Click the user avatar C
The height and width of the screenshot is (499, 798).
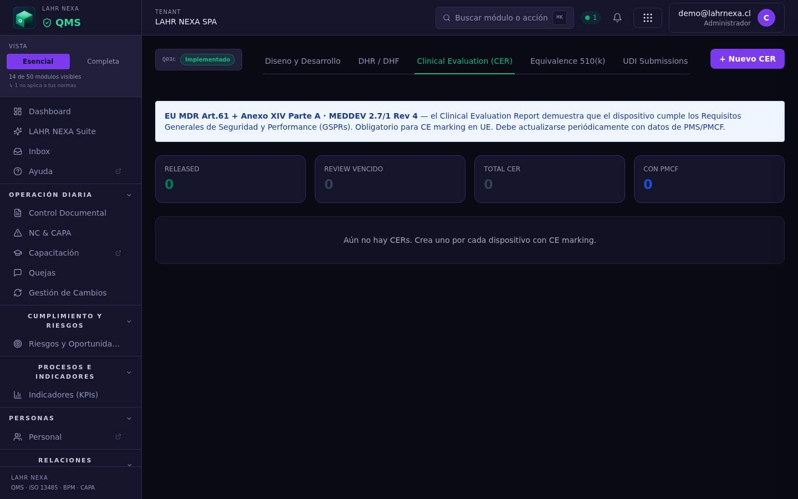[x=766, y=18]
